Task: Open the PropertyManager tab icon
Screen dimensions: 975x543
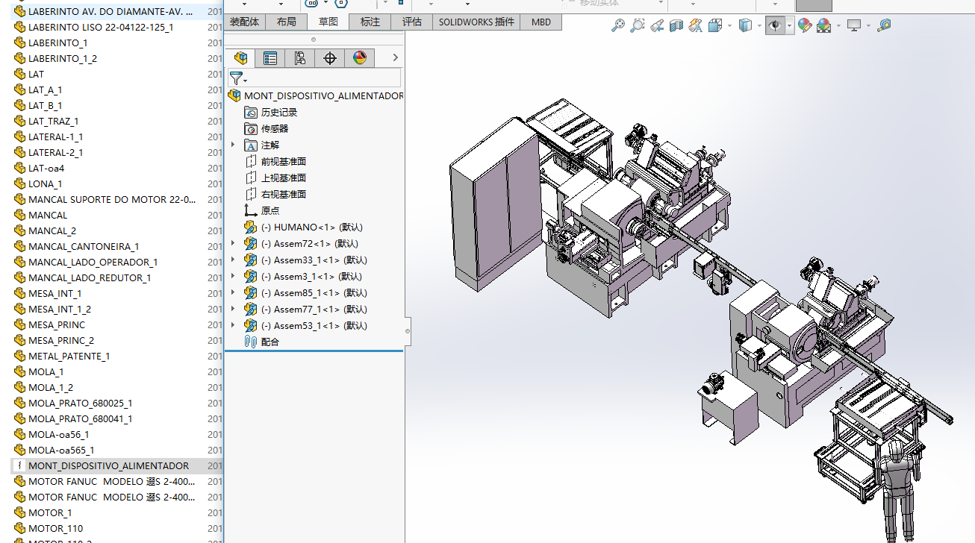Action: click(x=270, y=58)
